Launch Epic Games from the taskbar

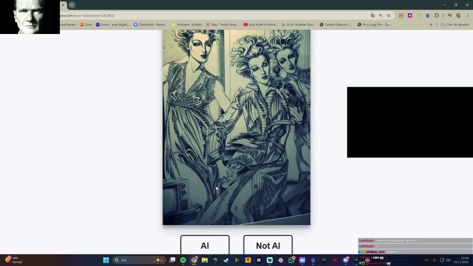point(215,260)
